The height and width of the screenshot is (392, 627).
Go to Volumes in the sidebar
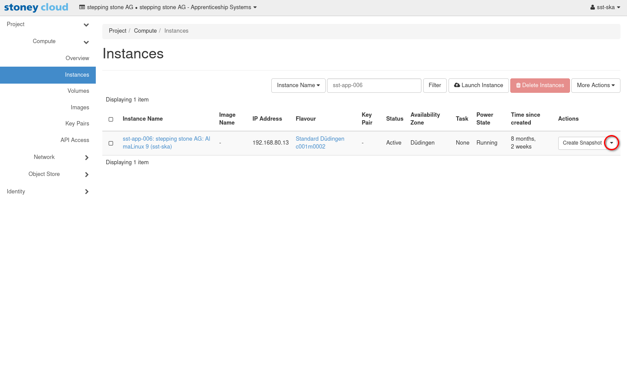pos(78,91)
